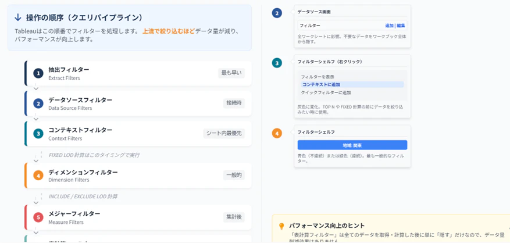510x243 pixels.
Task: Click the フィルターシェルフ heading above 地域: 関東
Action: (316, 132)
